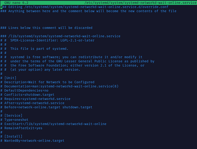The height and width of the screenshot is (149, 197).
Task: Place cursor on the [Service] section header
Action: [x=13, y=115]
